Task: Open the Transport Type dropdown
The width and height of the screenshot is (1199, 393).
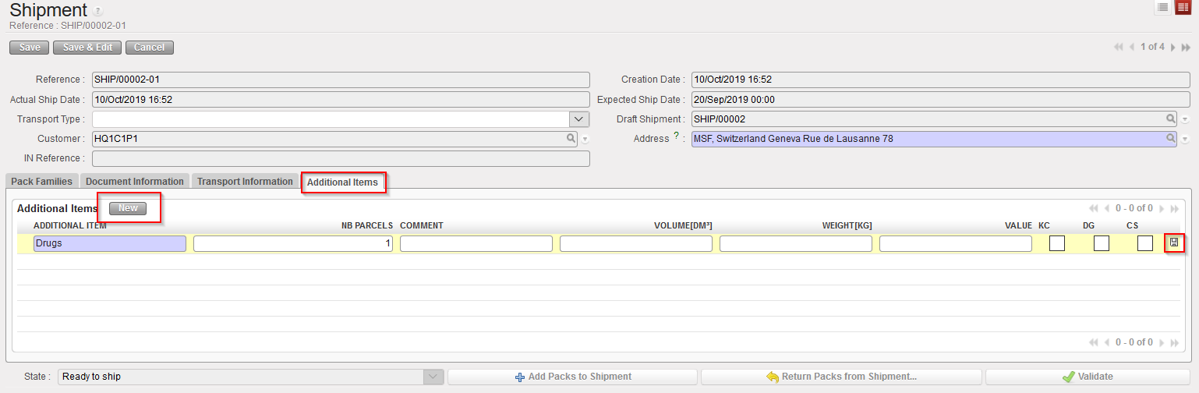Action: point(578,119)
